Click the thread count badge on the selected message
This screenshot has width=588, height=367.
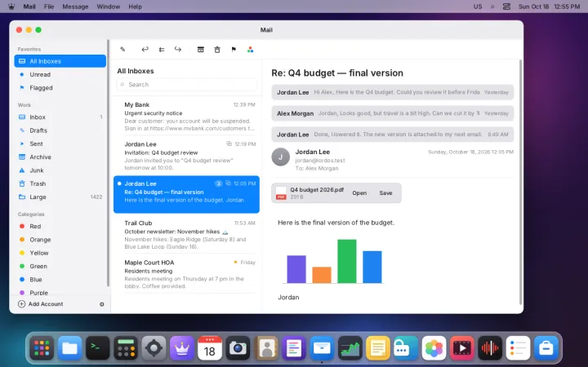coord(218,183)
